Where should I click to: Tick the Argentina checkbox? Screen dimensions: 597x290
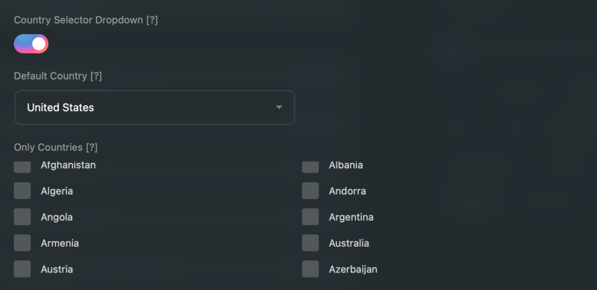(310, 217)
